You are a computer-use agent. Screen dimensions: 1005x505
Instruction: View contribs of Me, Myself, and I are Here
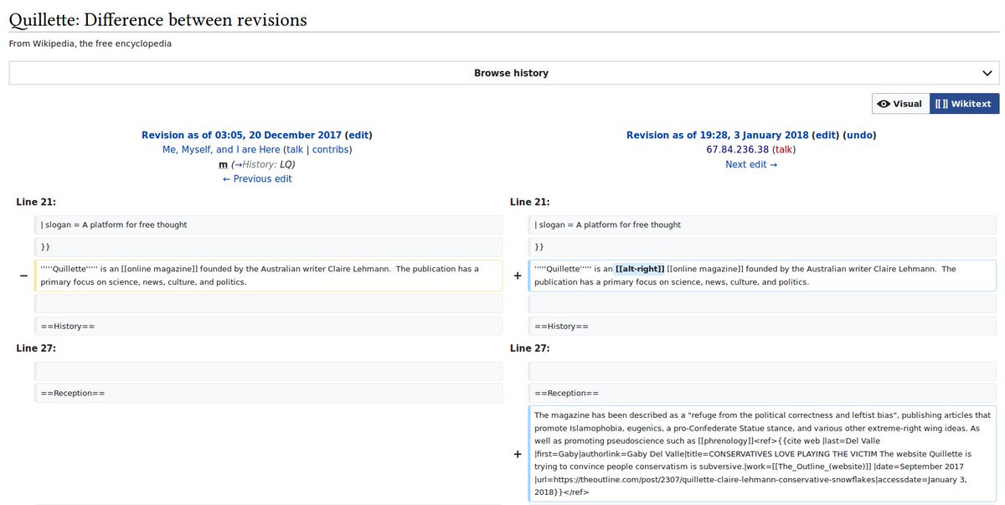pyautogui.click(x=330, y=150)
